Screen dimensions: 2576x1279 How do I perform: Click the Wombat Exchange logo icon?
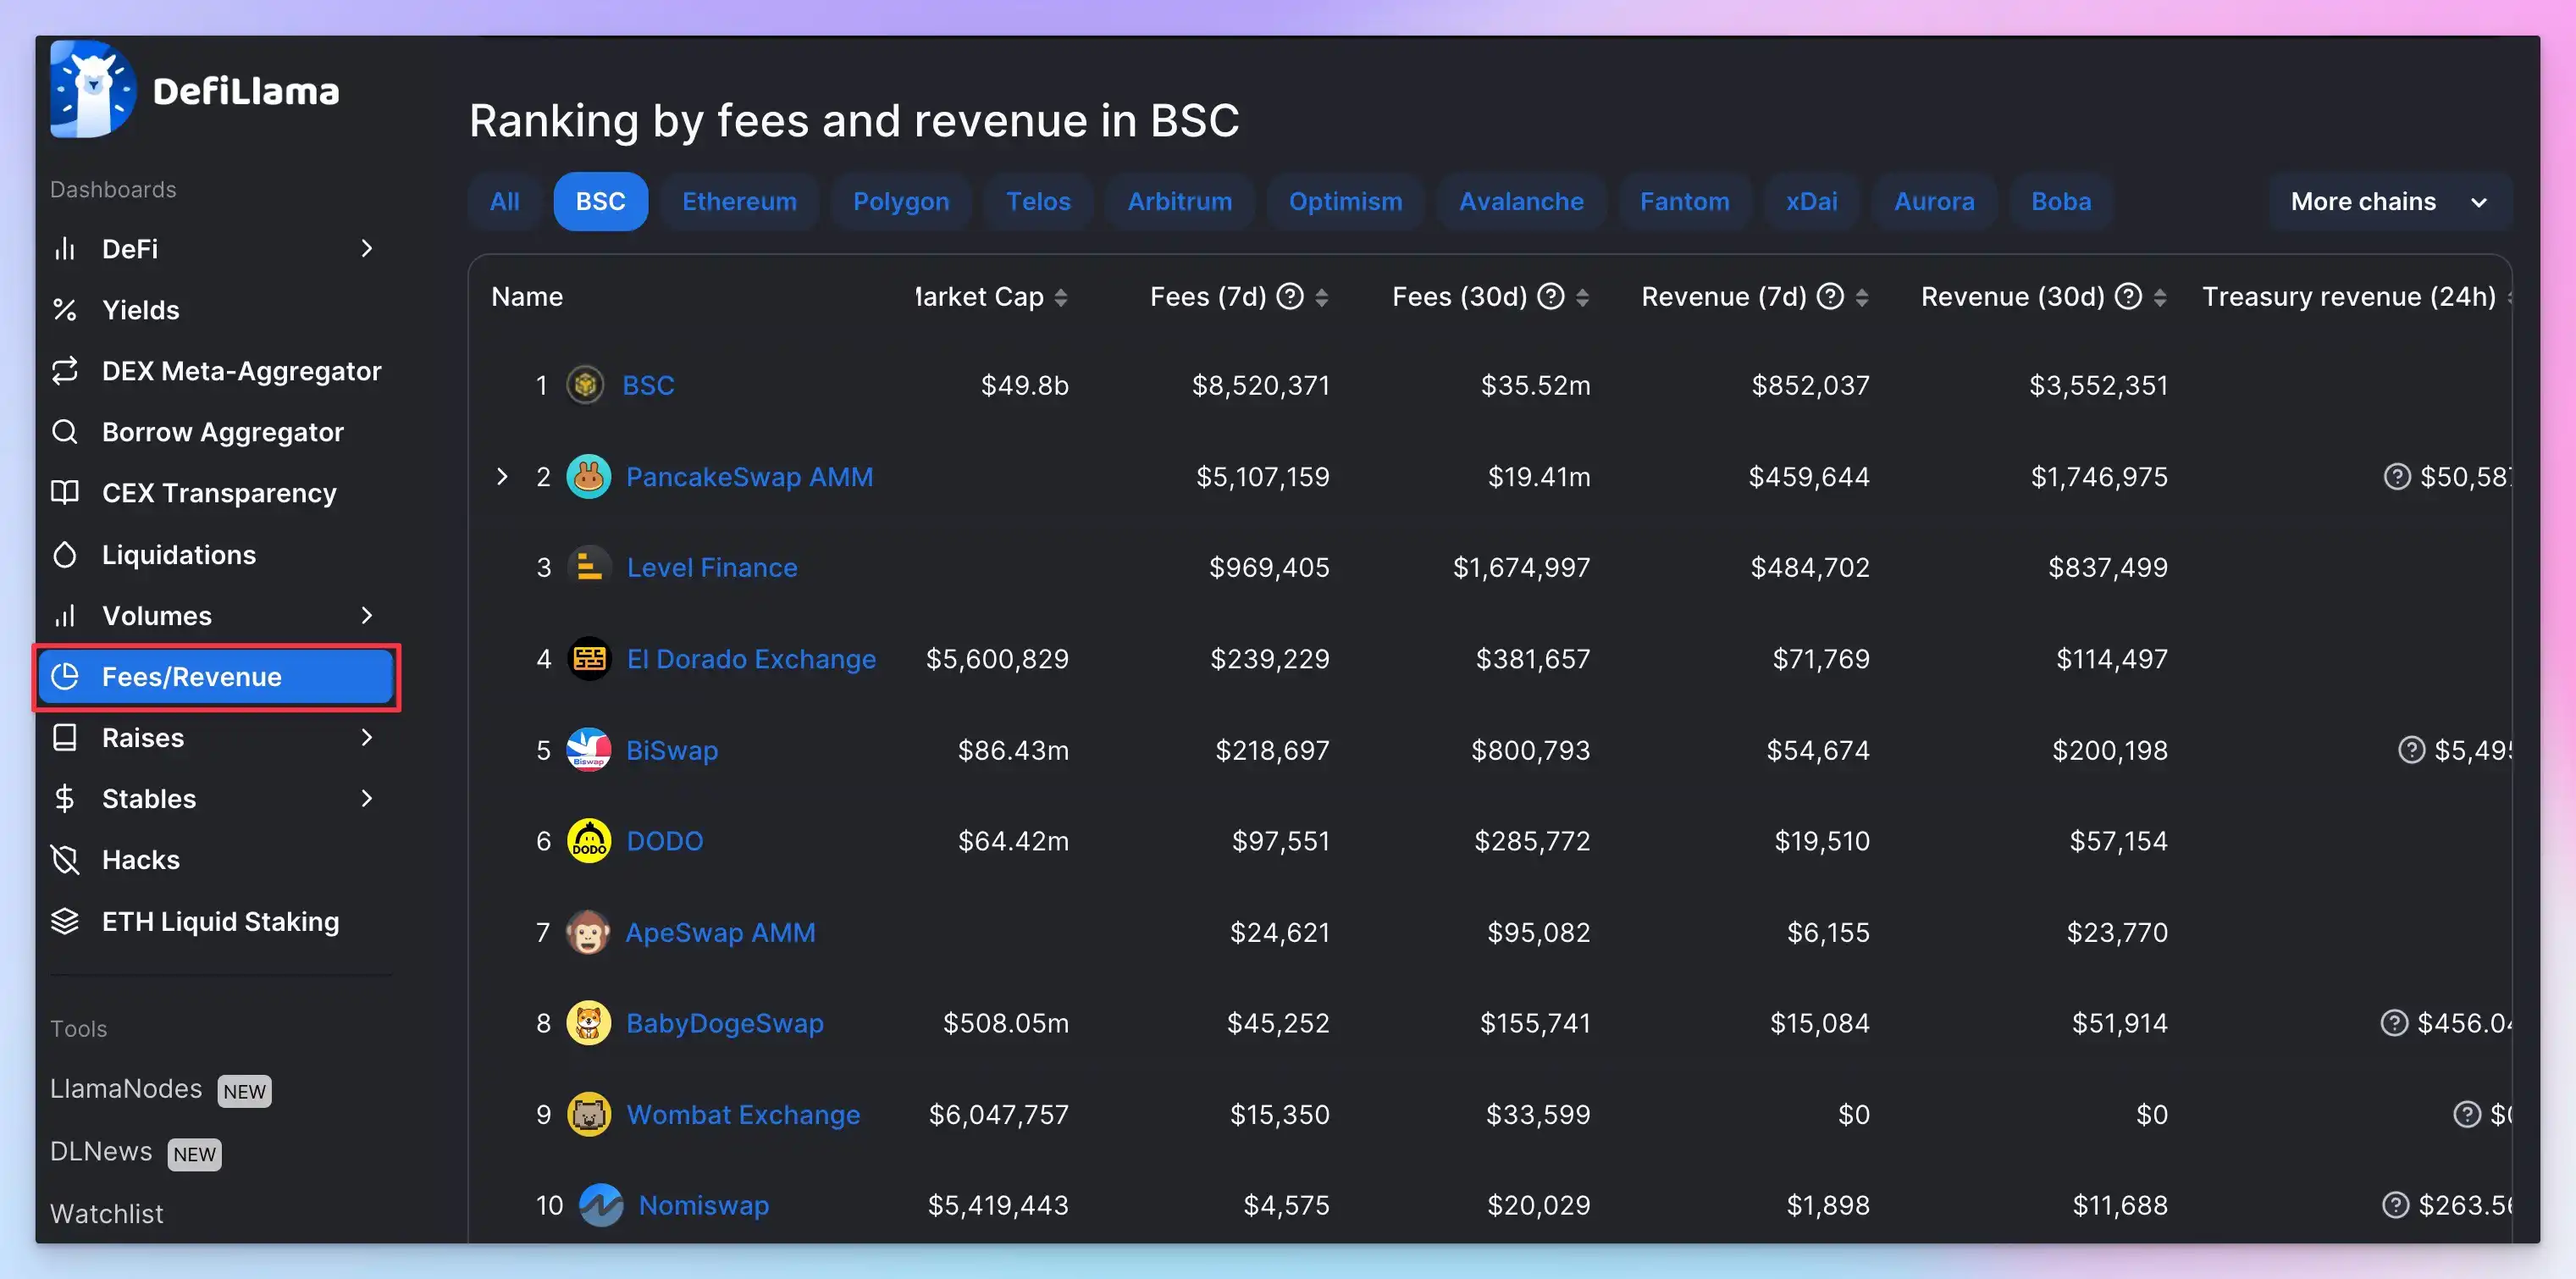click(589, 1114)
